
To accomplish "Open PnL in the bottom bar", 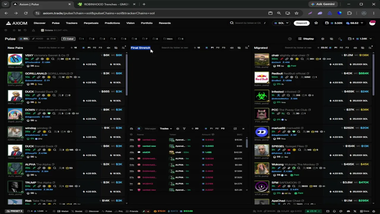I will point(119,211).
